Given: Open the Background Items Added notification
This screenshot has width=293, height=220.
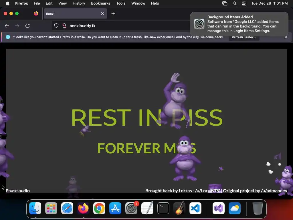Looking at the screenshot, I should (x=239, y=24).
